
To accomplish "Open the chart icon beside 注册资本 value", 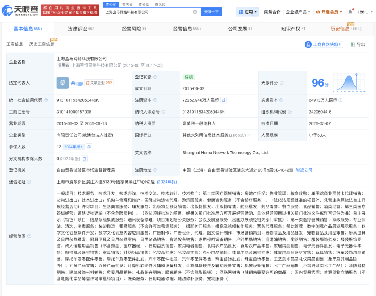I will [223, 100].
